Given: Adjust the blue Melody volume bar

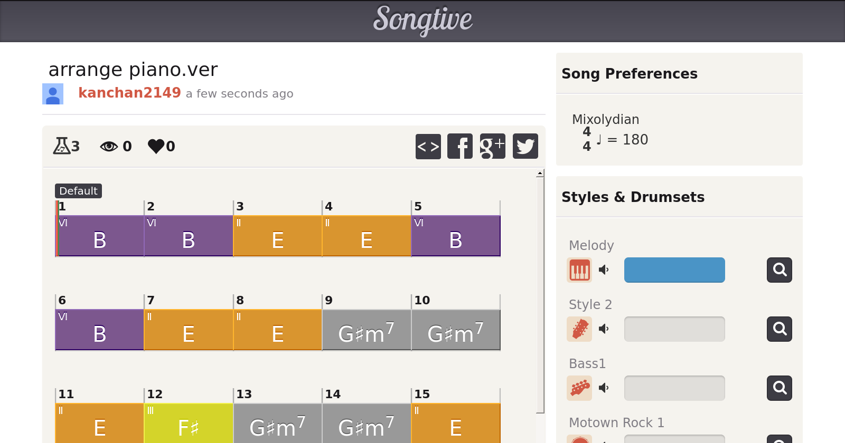Looking at the screenshot, I should click(674, 270).
